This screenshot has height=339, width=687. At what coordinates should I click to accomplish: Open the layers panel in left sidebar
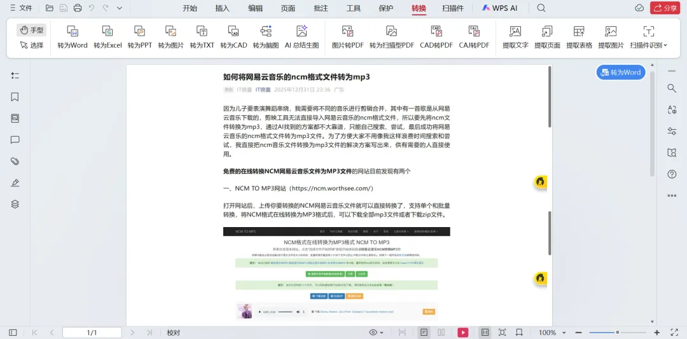15,204
